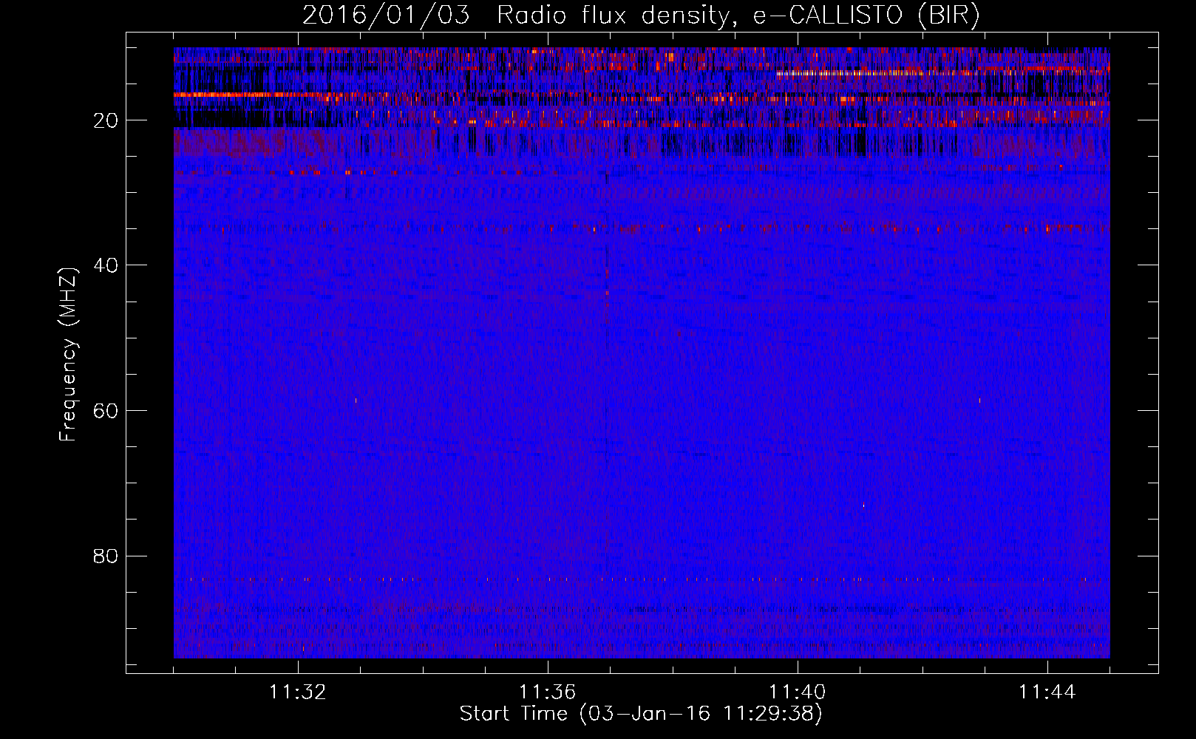Click the plot title '2016/01/03 Radio flux density'
Screen dimensions: 1196x739
641,16
